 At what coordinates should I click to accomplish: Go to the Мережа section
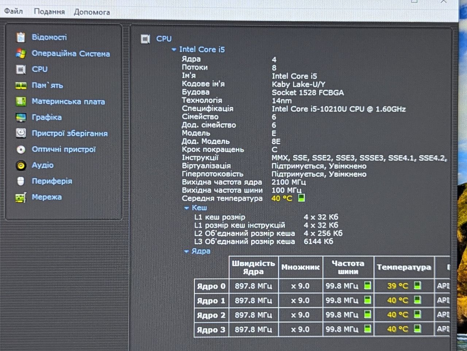pos(47,197)
